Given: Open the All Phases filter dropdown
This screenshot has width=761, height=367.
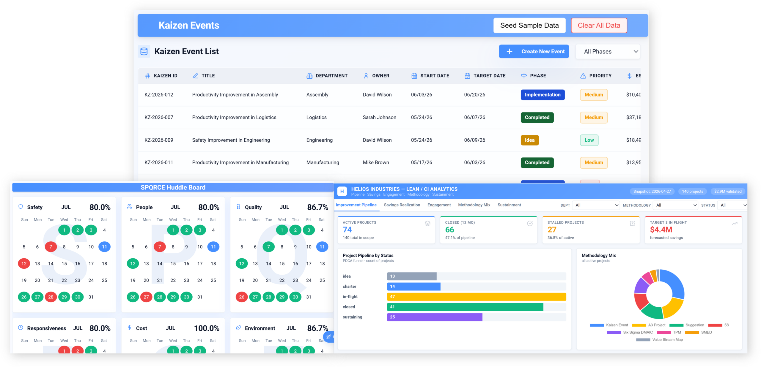Looking at the screenshot, I should click(x=608, y=51).
